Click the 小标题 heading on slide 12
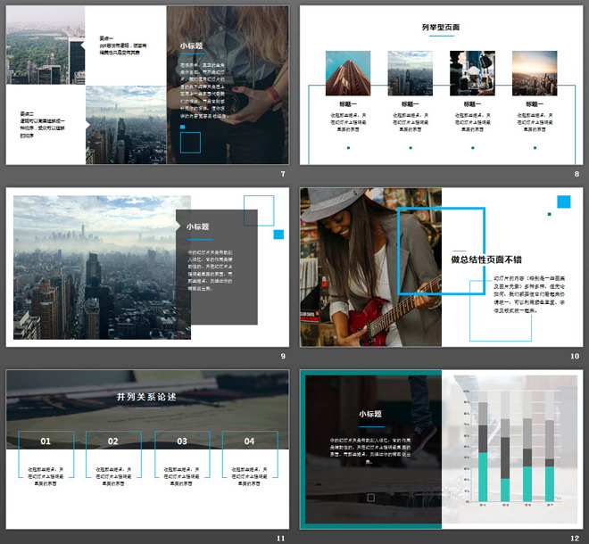This screenshot has height=544, width=589. click(370, 414)
